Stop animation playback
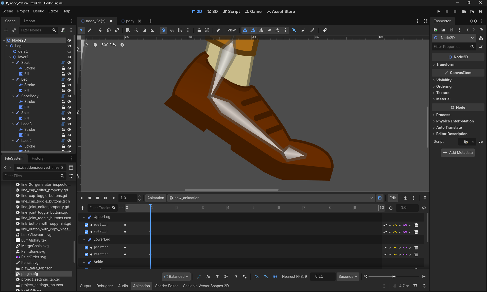Viewport: 487px width, 292px height. pyautogui.click(x=98, y=198)
